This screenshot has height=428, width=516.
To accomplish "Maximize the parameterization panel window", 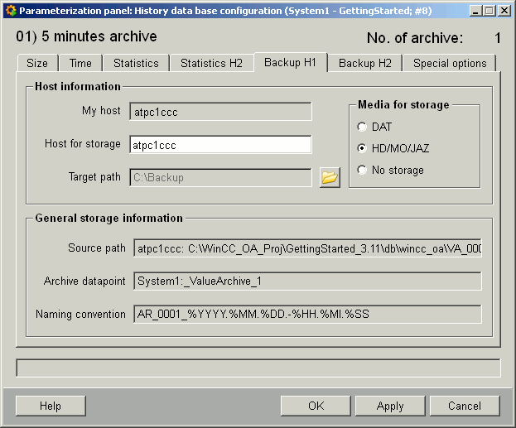I will coord(489,11).
